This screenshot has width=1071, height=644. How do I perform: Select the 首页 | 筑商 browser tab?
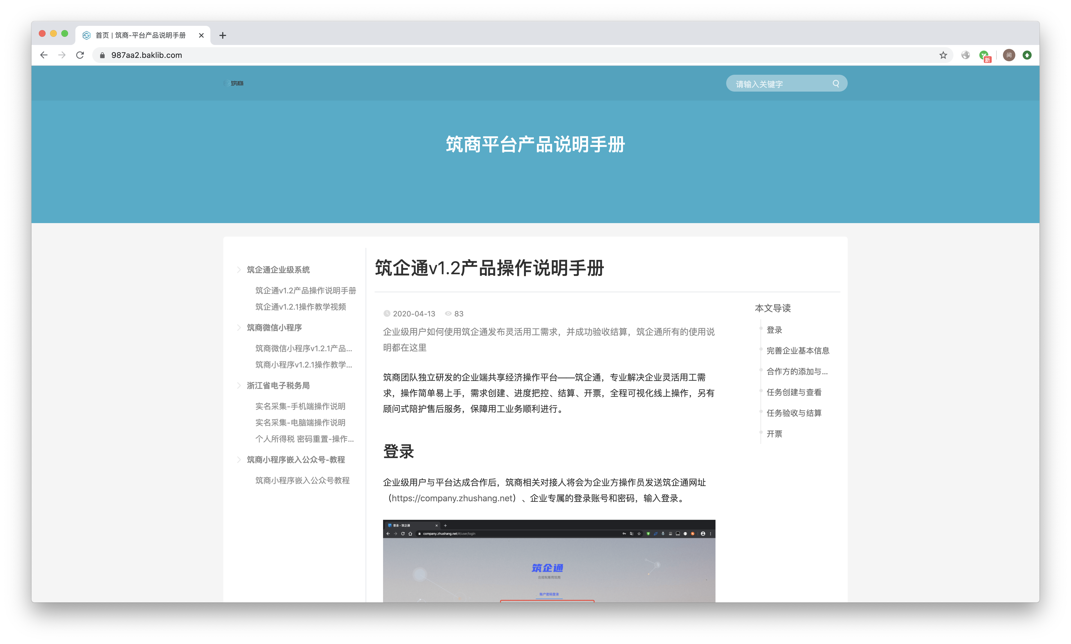click(140, 36)
